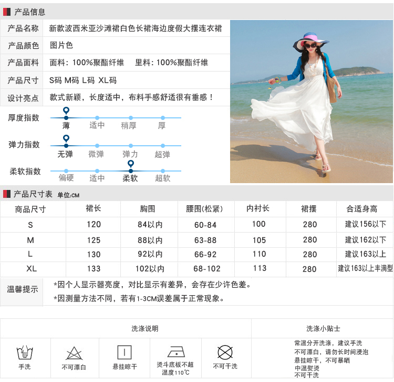Select the 偏硬 point on softness scale
This screenshot has height=382, width=394.
[x=66, y=171]
